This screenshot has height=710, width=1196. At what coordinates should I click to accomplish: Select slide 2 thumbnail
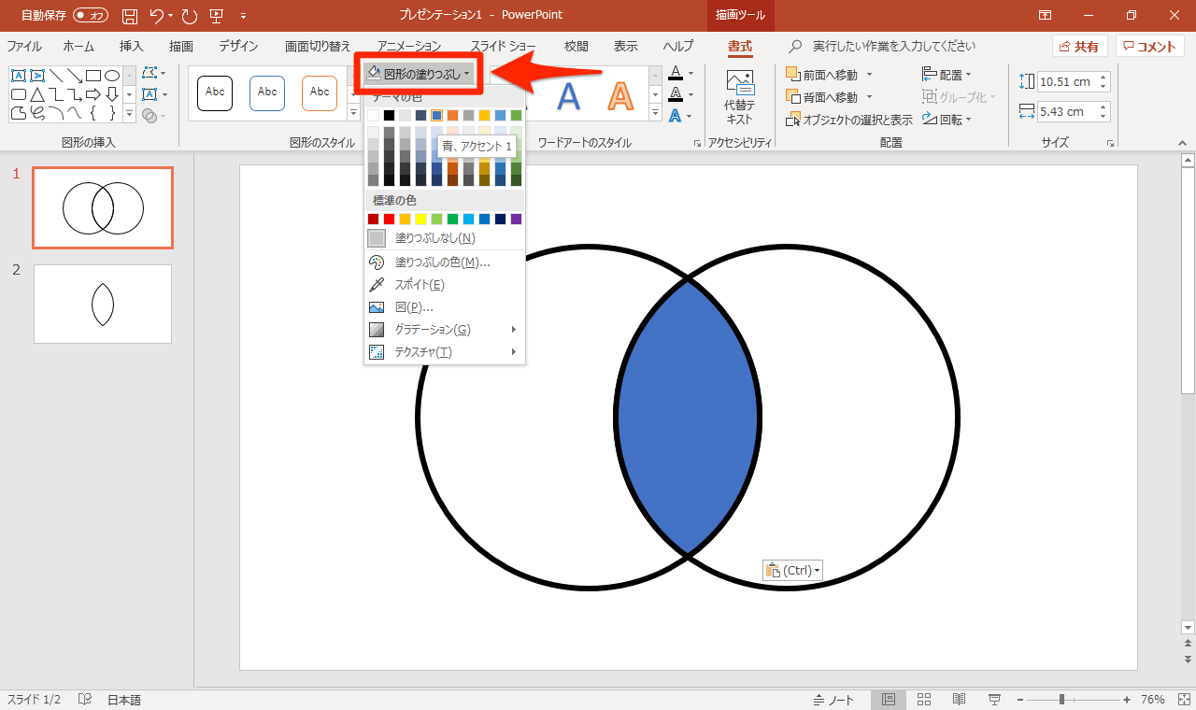tap(103, 304)
